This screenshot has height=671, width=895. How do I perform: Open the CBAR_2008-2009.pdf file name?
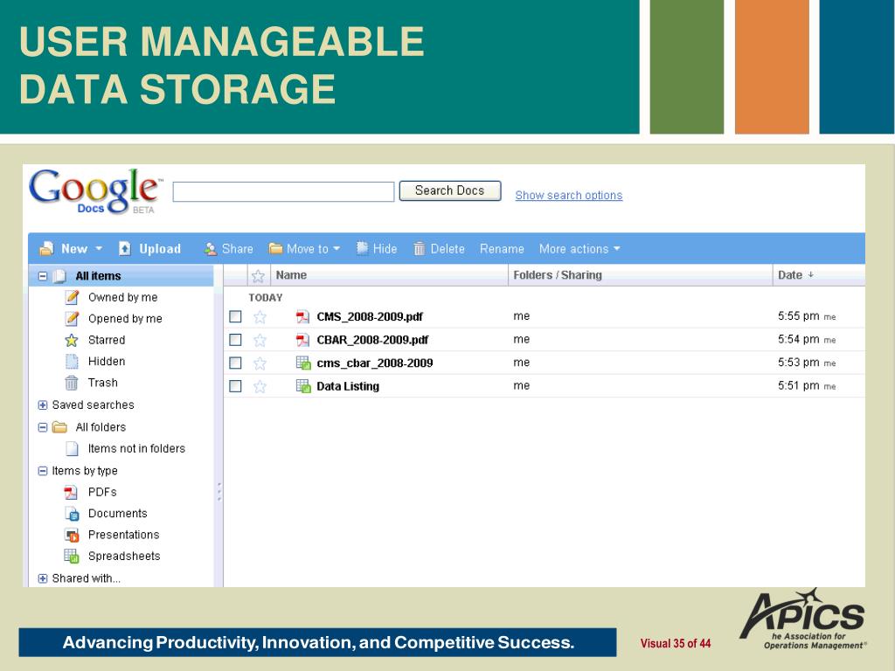click(x=372, y=340)
